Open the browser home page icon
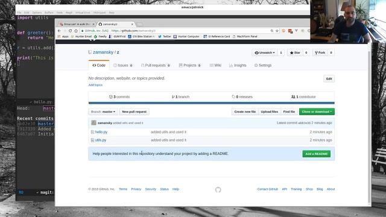The height and width of the screenshot is (217, 386). point(76,31)
